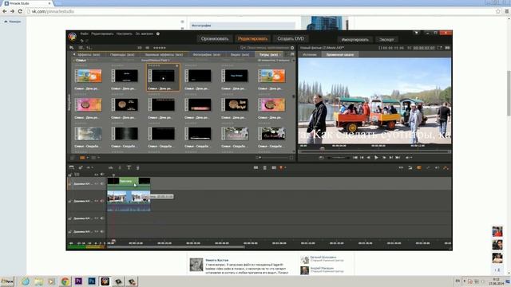Open the library thumbnail view dropdown
Viewport: 511px width, 287px height.
point(88,158)
